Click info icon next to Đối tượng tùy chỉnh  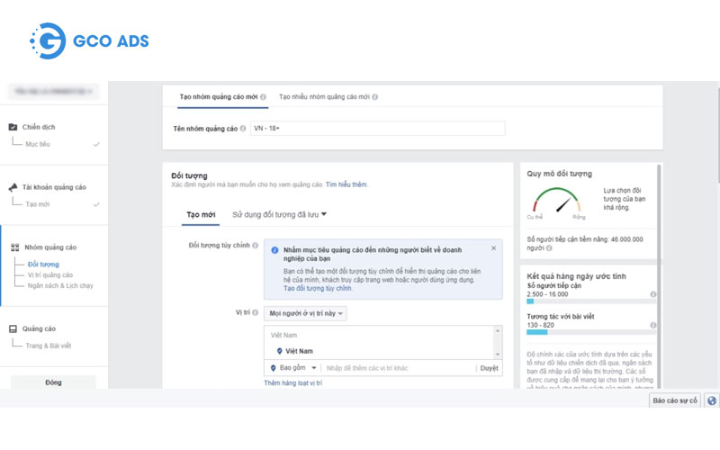pos(256,245)
